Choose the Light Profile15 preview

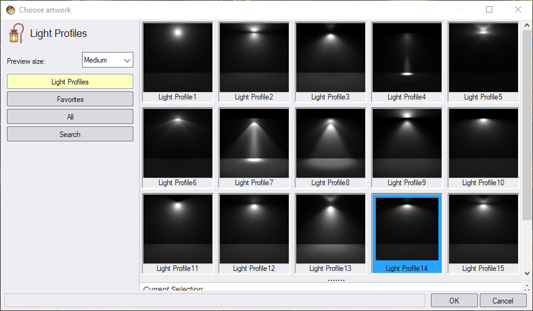(x=484, y=229)
